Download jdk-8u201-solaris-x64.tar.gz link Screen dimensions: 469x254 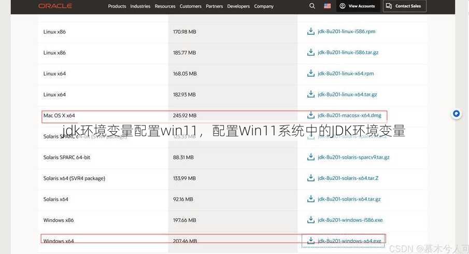click(x=349, y=199)
